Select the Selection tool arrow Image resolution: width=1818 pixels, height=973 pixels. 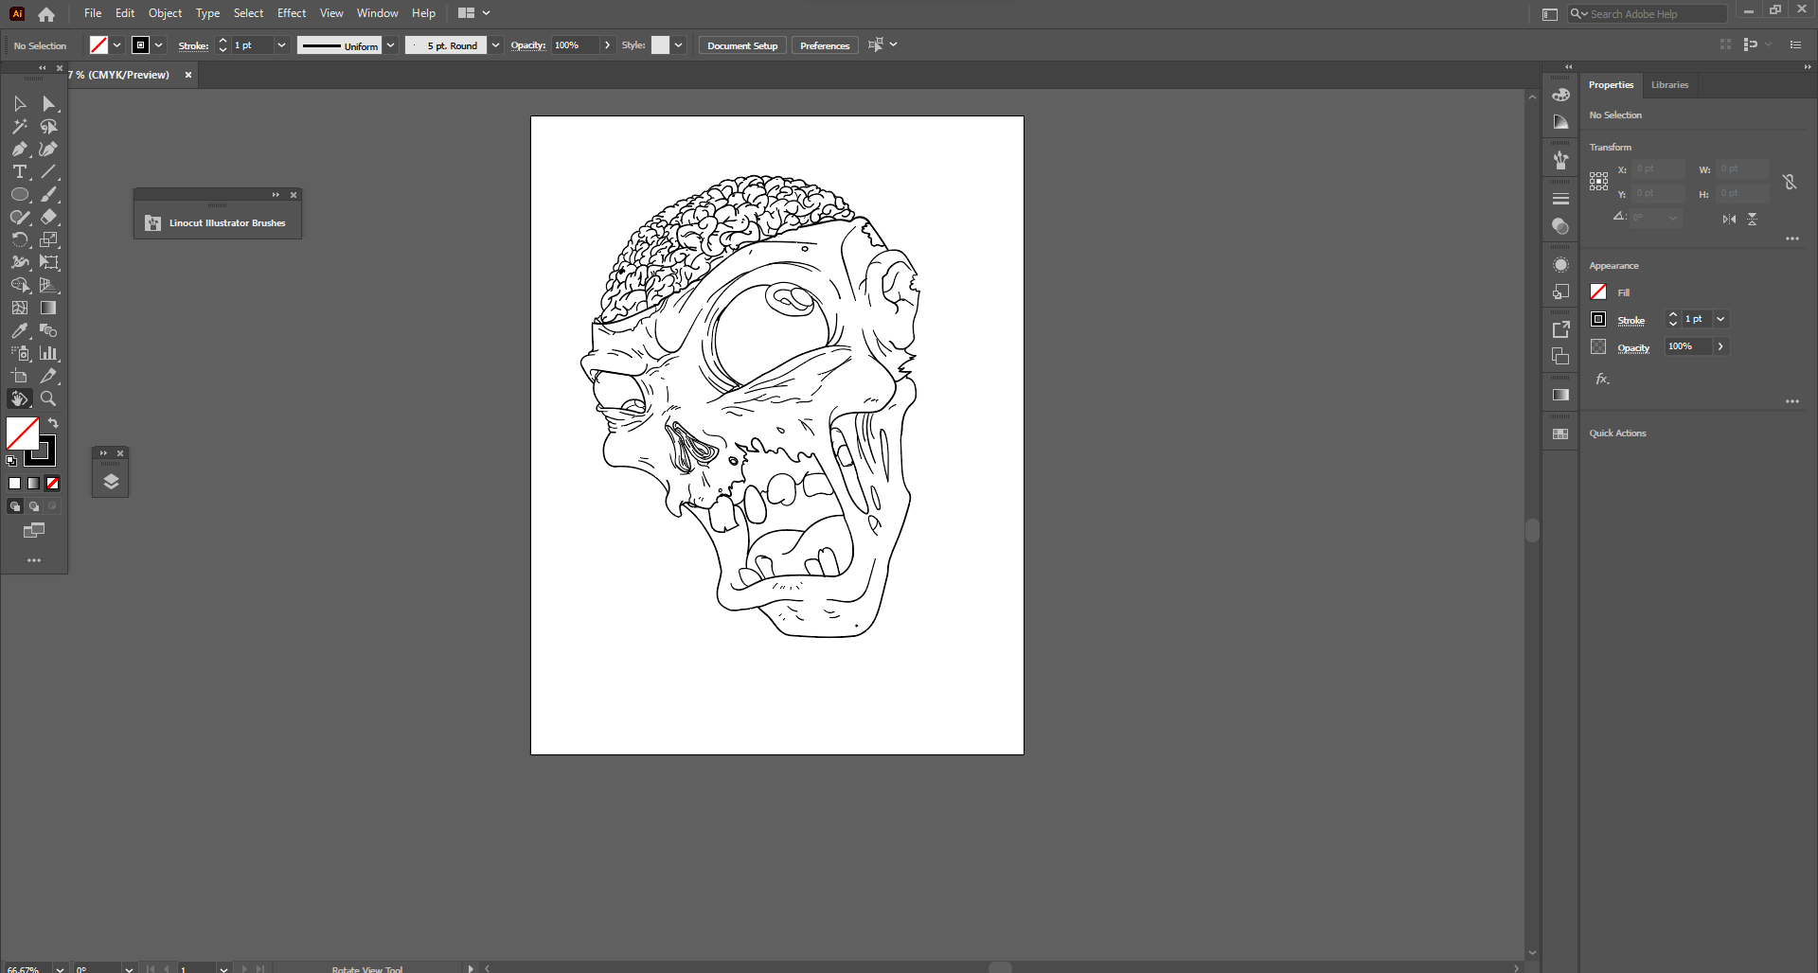tap(20, 103)
